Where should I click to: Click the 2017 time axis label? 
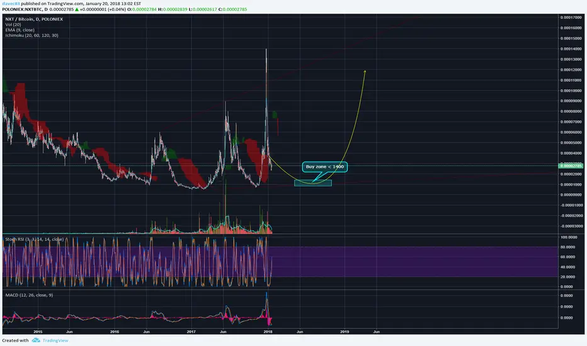click(x=191, y=332)
